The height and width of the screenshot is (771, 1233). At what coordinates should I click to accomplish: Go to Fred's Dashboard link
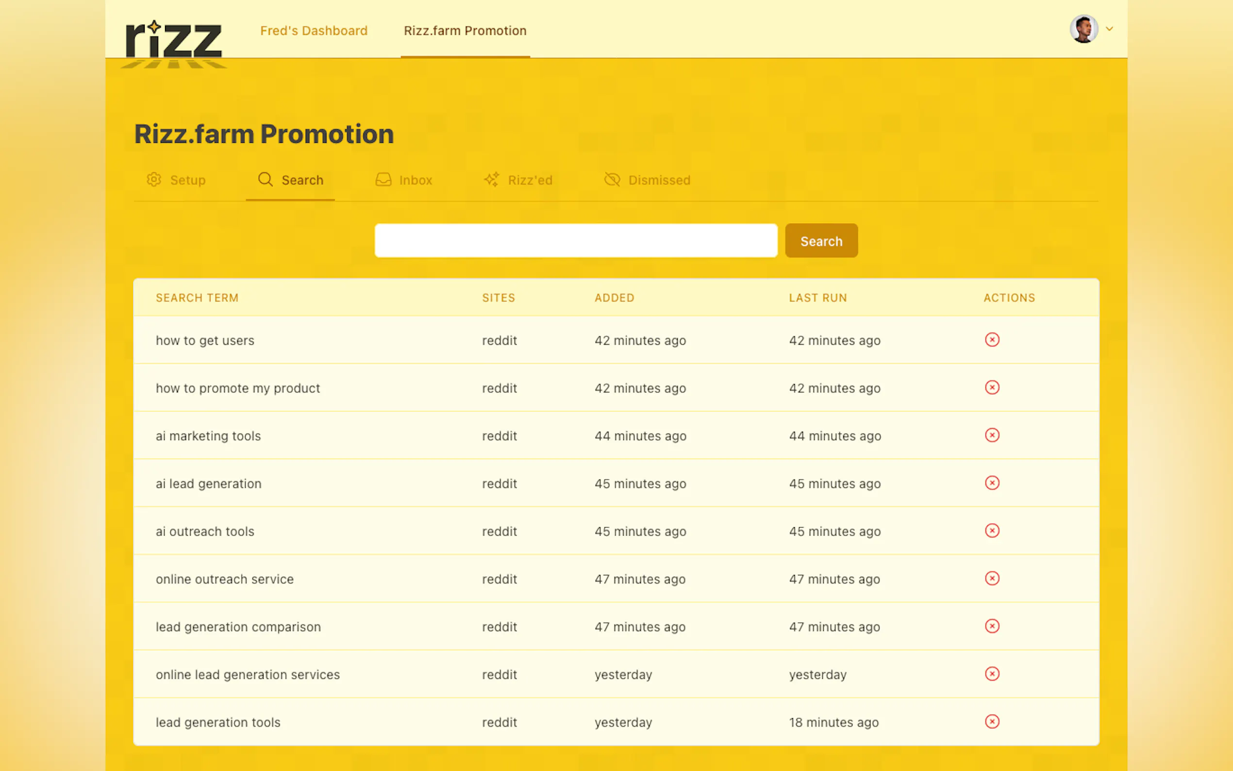coord(314,31)
